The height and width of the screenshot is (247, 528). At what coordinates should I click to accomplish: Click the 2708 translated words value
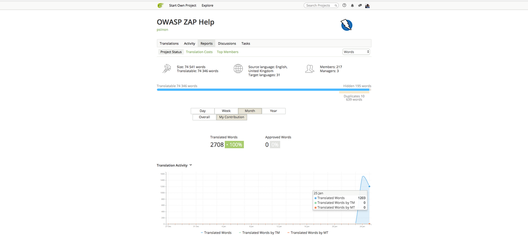coord(217,144)
